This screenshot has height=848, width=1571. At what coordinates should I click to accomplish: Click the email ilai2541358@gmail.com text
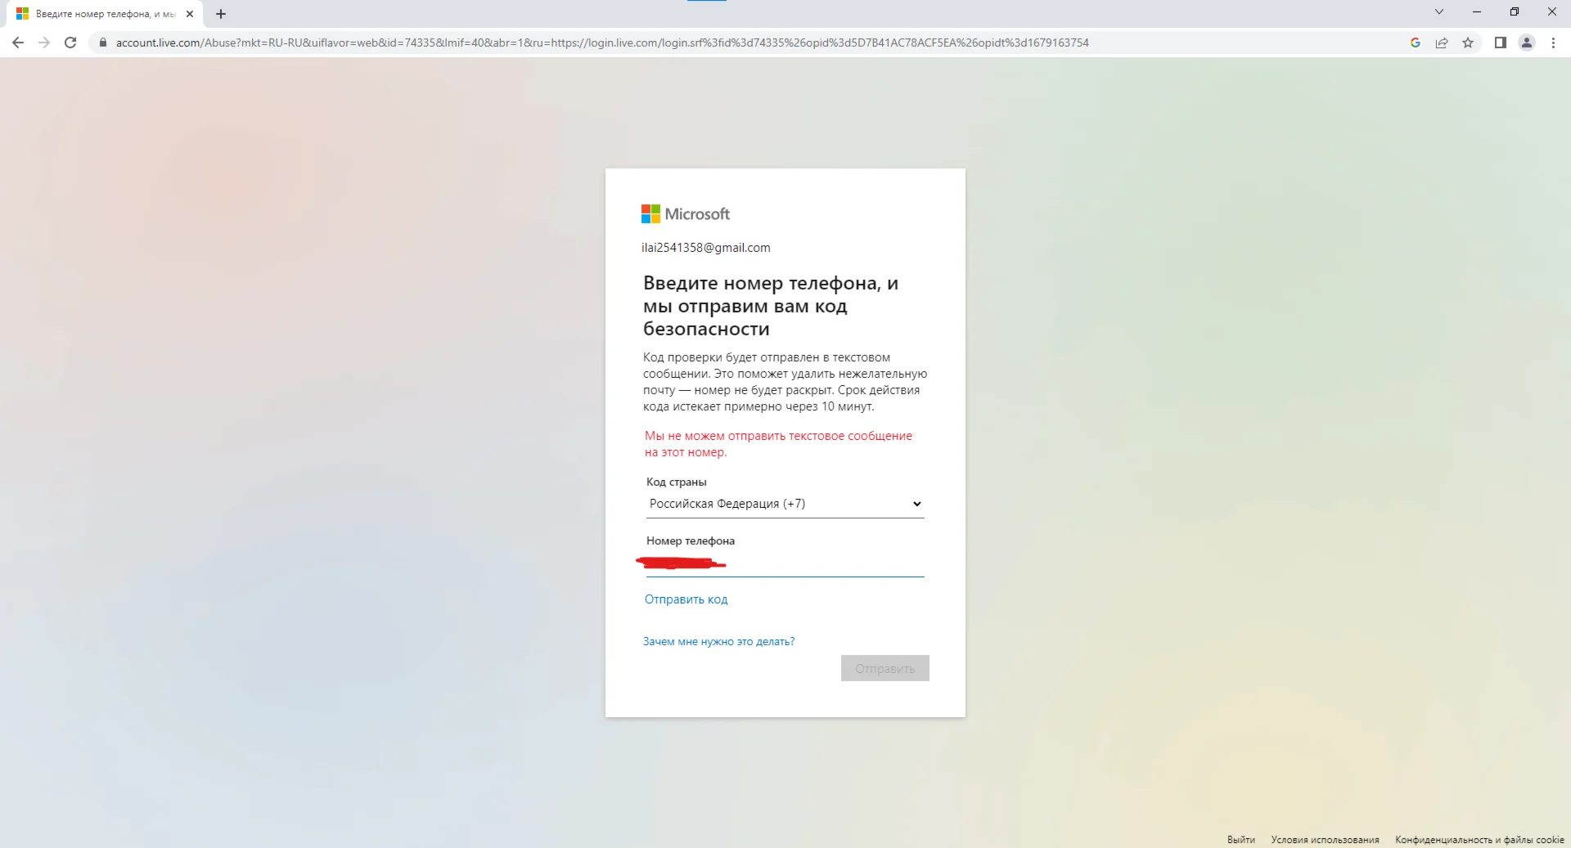705,248
